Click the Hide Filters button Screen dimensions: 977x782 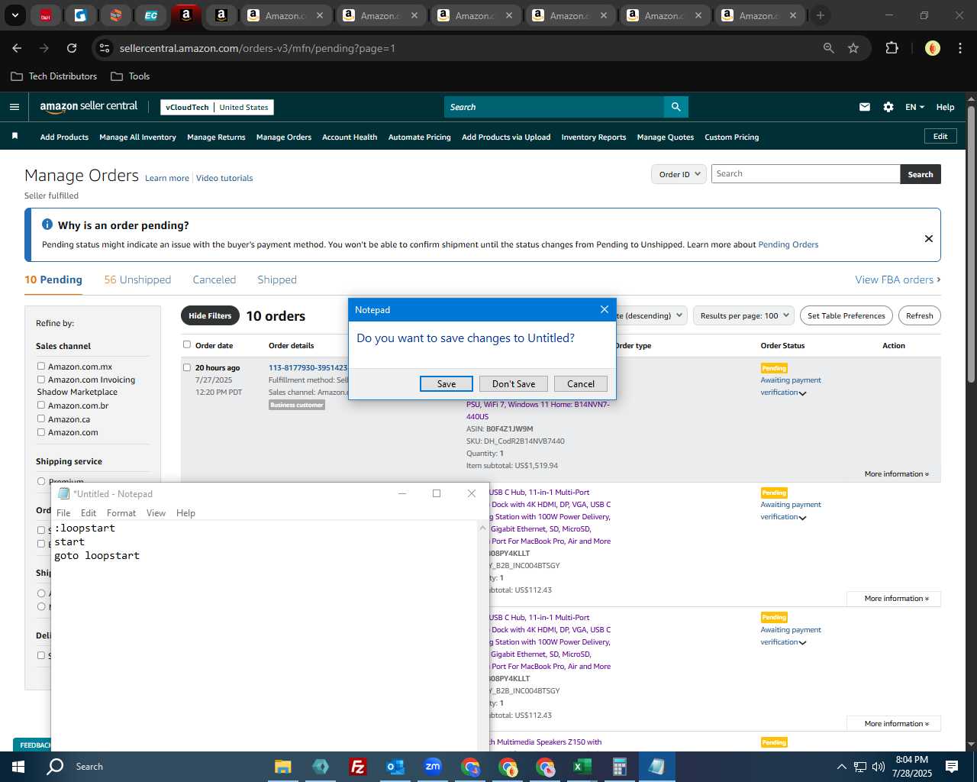point(210,315)
